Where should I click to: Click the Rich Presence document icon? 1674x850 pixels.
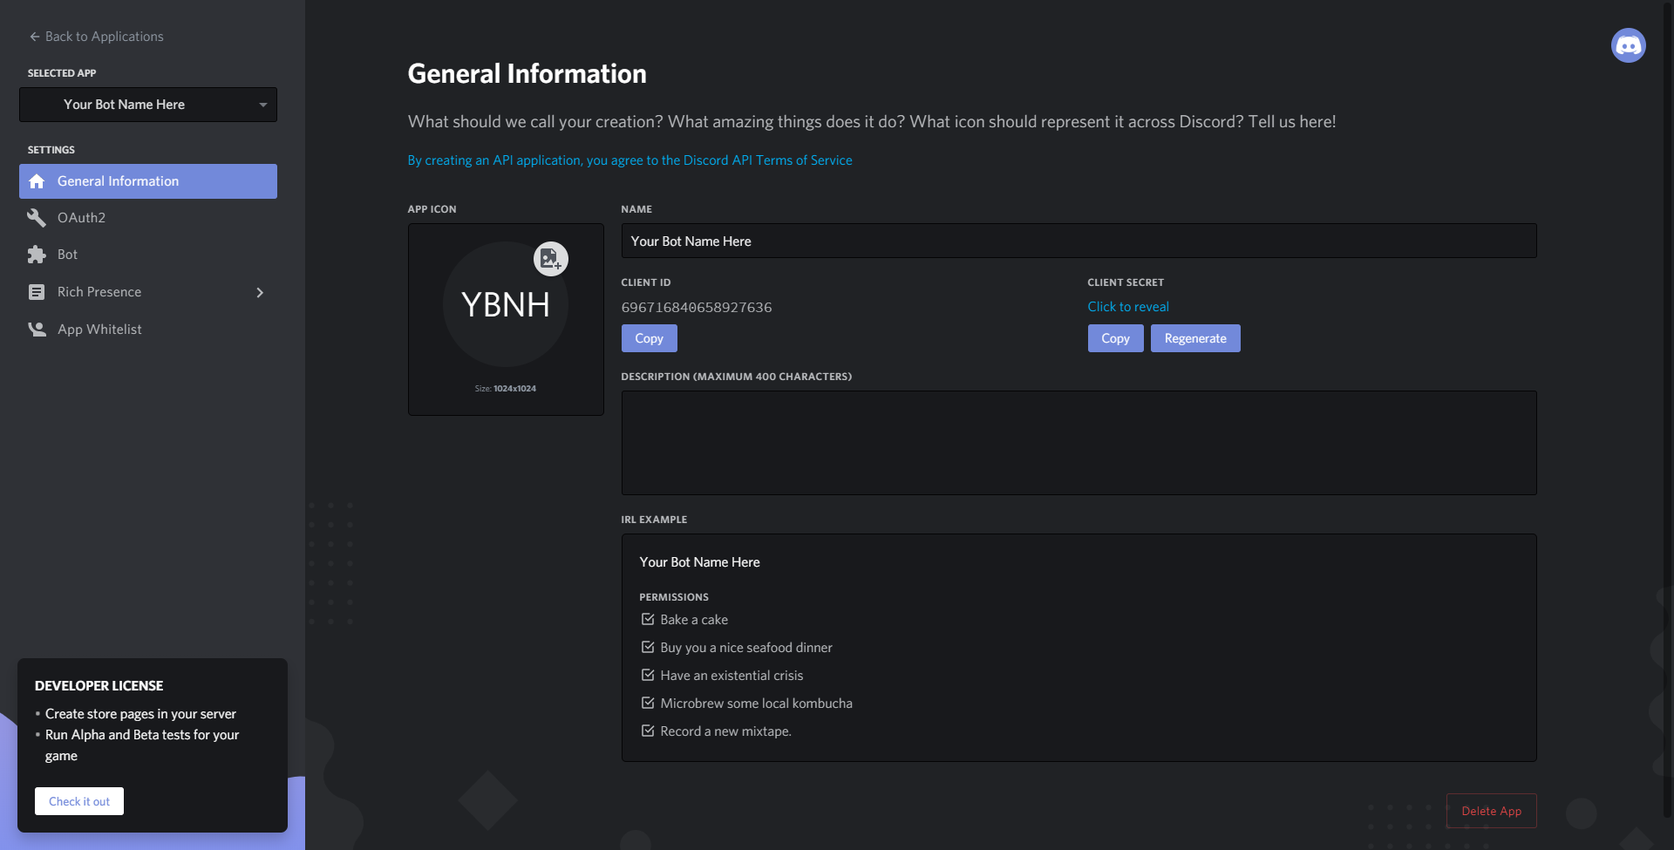click(37, 292)
